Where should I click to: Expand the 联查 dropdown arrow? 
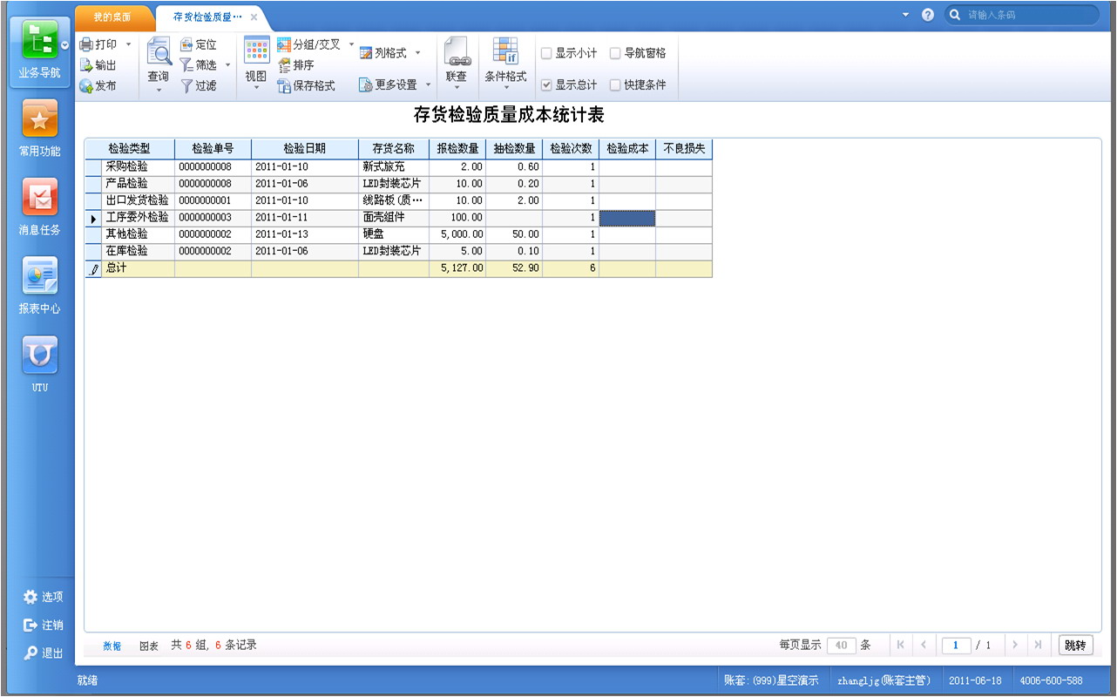pyautogui.click(x=457, y=88)
